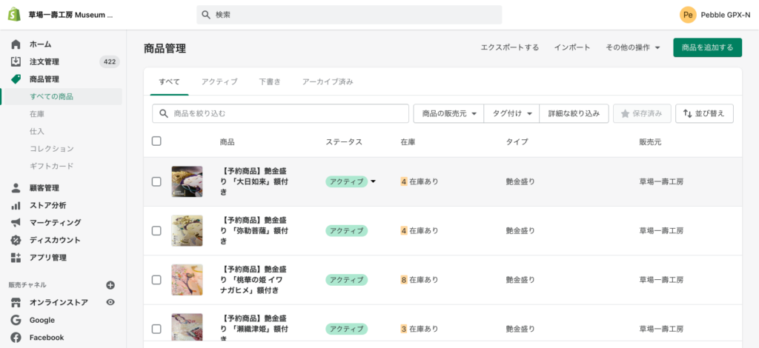The height and width of the screenshot is (348, 759).
Task: Expand the 商品の販売元 filter dropdown
Action: pyautogui.click(x=448, y=113)
